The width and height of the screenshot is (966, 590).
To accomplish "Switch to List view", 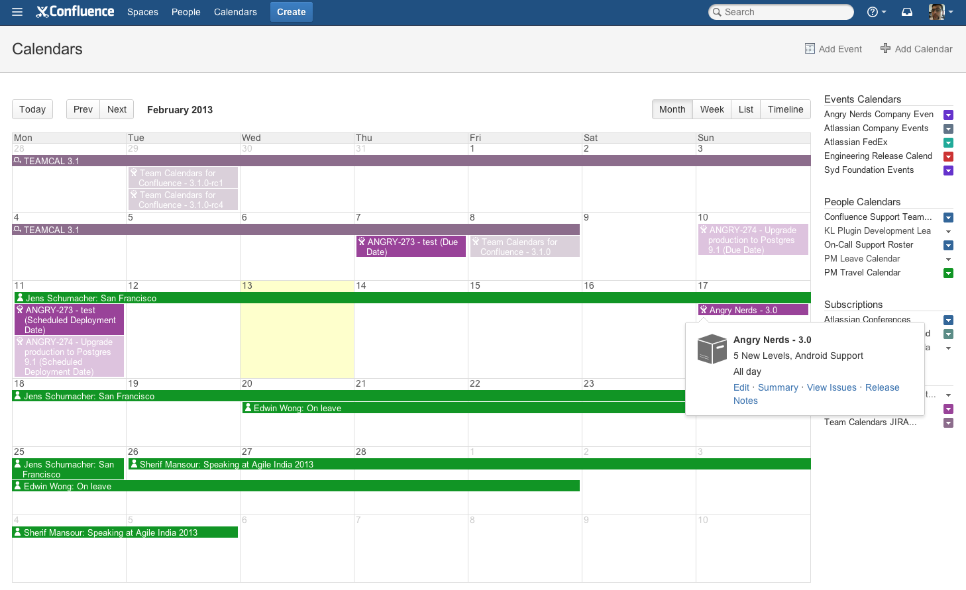I will (746, 109).
